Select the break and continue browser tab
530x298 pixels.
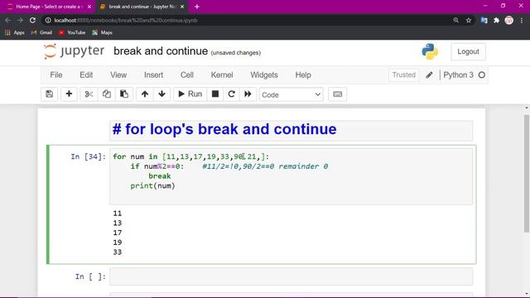pyautogui.click(x=142, y=7)
